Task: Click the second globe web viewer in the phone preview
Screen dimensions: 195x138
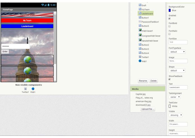Action: click(27, 71)
